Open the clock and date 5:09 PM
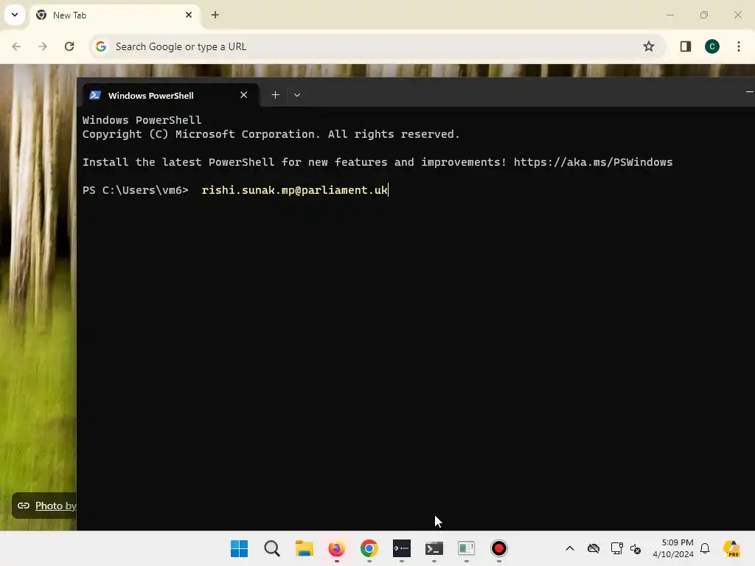This screenshot has width=755, height=566. [673, 548]
